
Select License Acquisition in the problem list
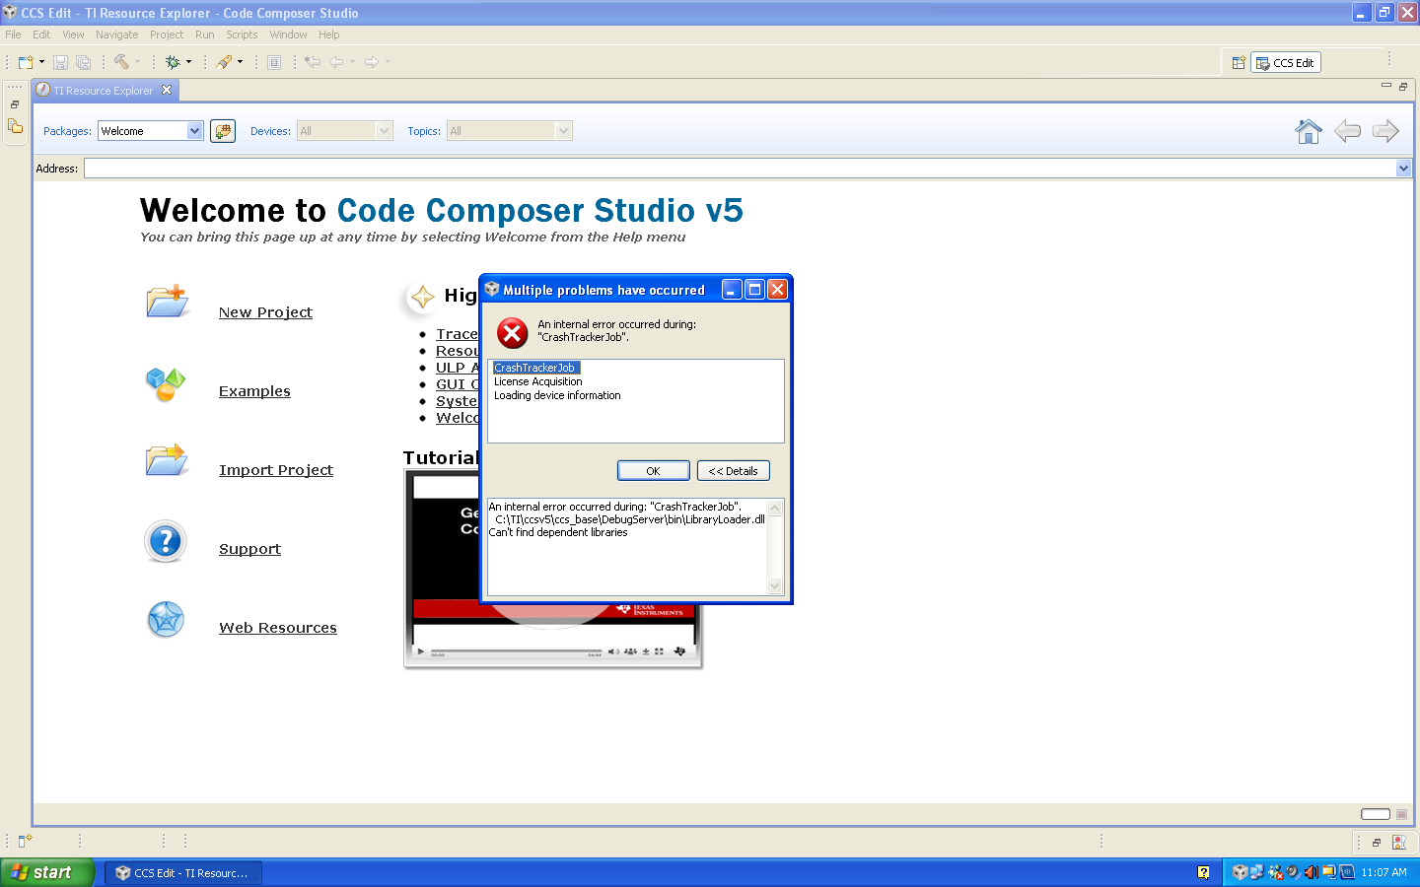(x=538, y=381)
